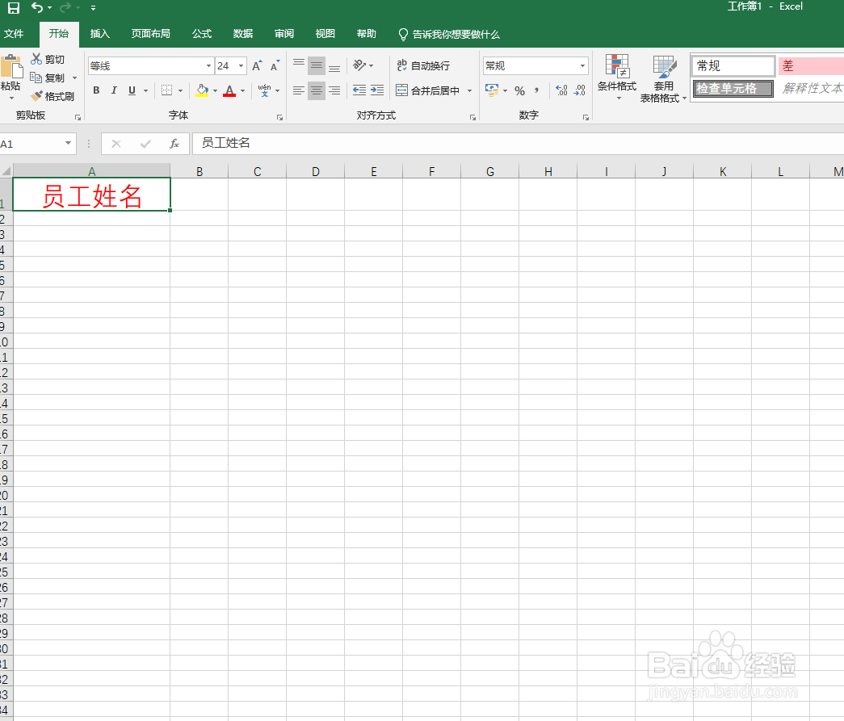Toggle center horizontal alignment
Screen dimensions: 844x721
tap(317, 90)
